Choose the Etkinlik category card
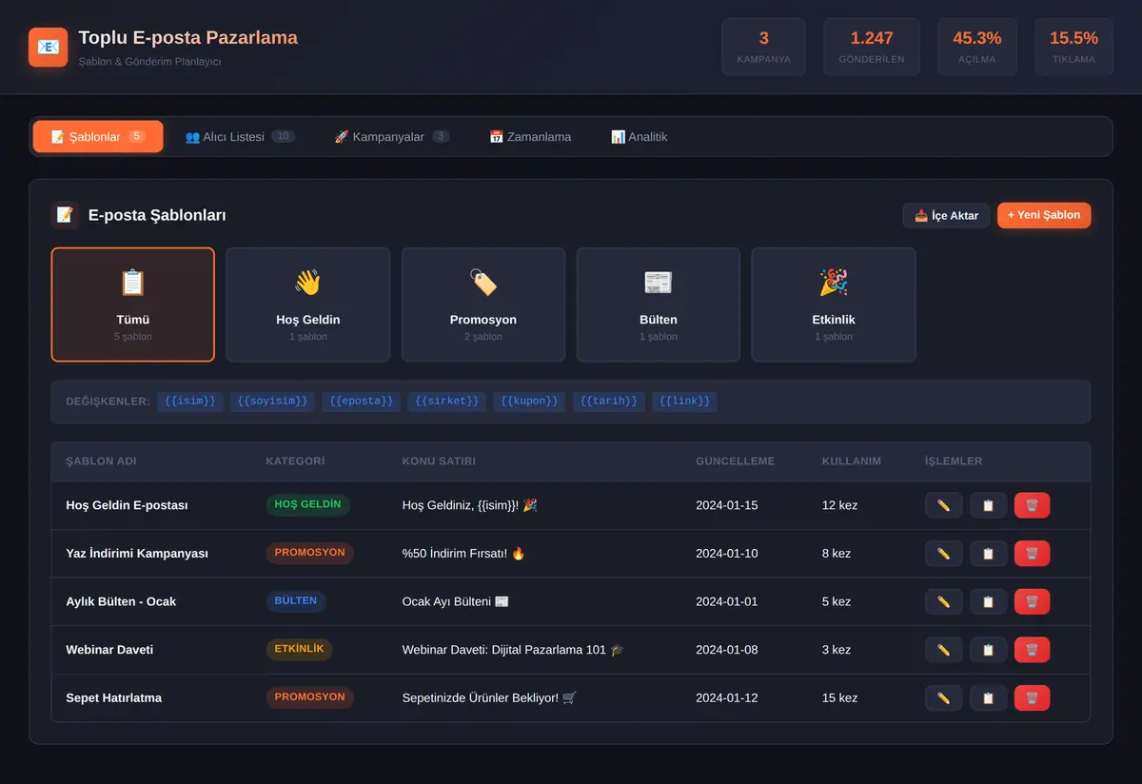This screenshot has height=784, width=1142. 834,304
